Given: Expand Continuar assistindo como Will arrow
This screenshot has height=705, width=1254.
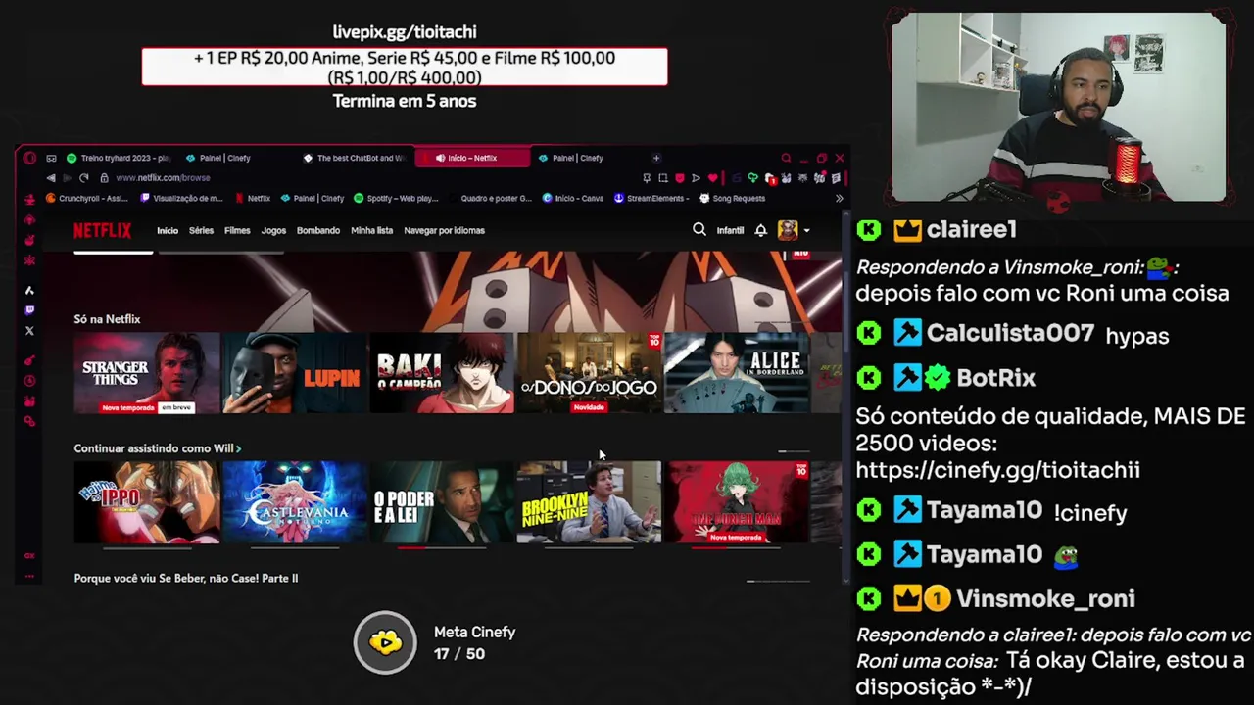Looking at the screenshot, I should click(x=238, y=448).
